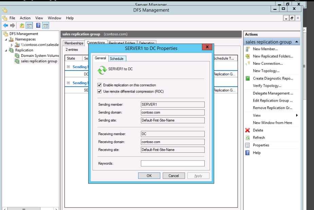This screenshot has height=210, width=314.
Task: Click New Topology... action
Action: [x=266, y=71]
